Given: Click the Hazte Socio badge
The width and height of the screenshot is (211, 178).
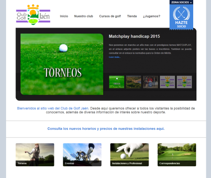Looking at the screenshot, I should 181,17.
